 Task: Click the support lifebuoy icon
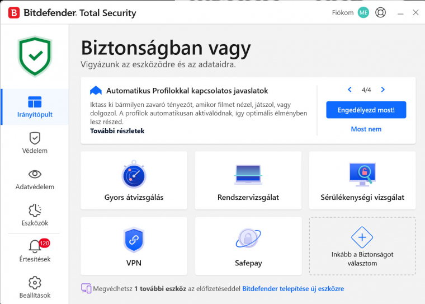(x=381, y=12)
